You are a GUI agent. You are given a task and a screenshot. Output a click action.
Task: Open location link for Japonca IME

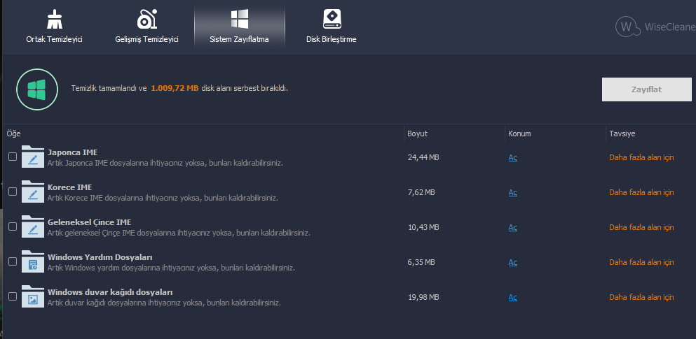[x=512, y=157]
